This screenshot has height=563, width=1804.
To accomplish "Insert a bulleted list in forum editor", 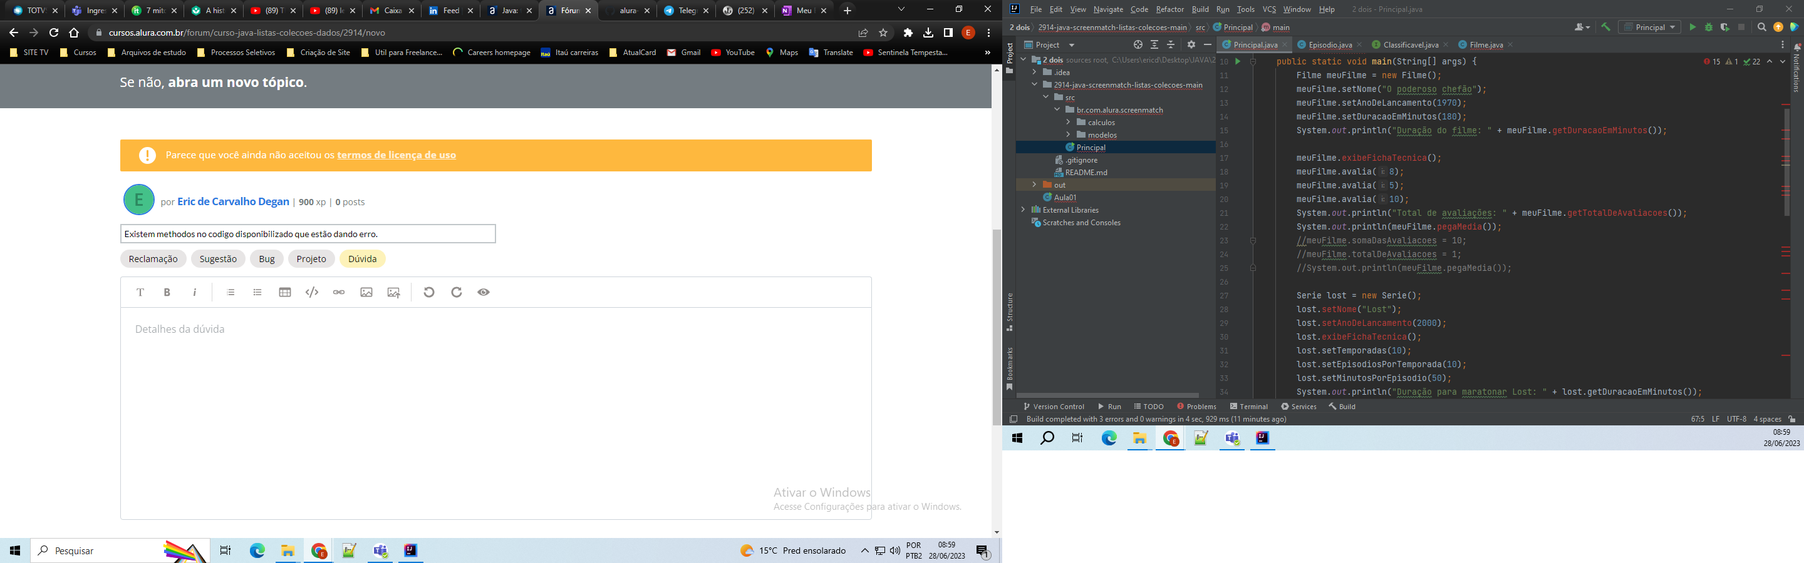I will point(257,292).
